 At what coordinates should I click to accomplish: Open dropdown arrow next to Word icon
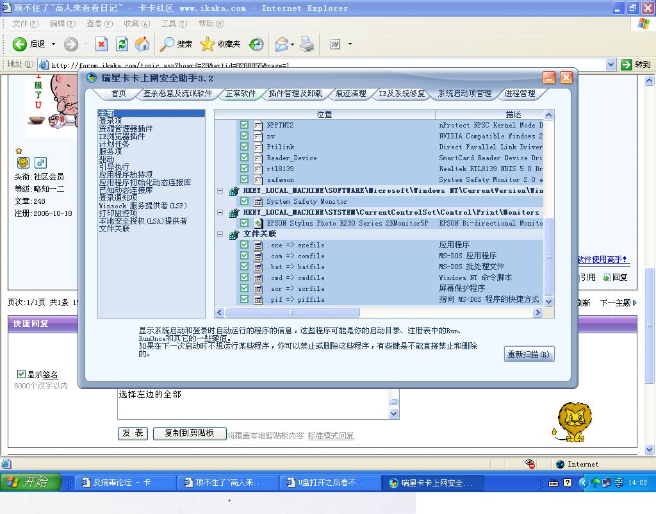click(350, 44)
